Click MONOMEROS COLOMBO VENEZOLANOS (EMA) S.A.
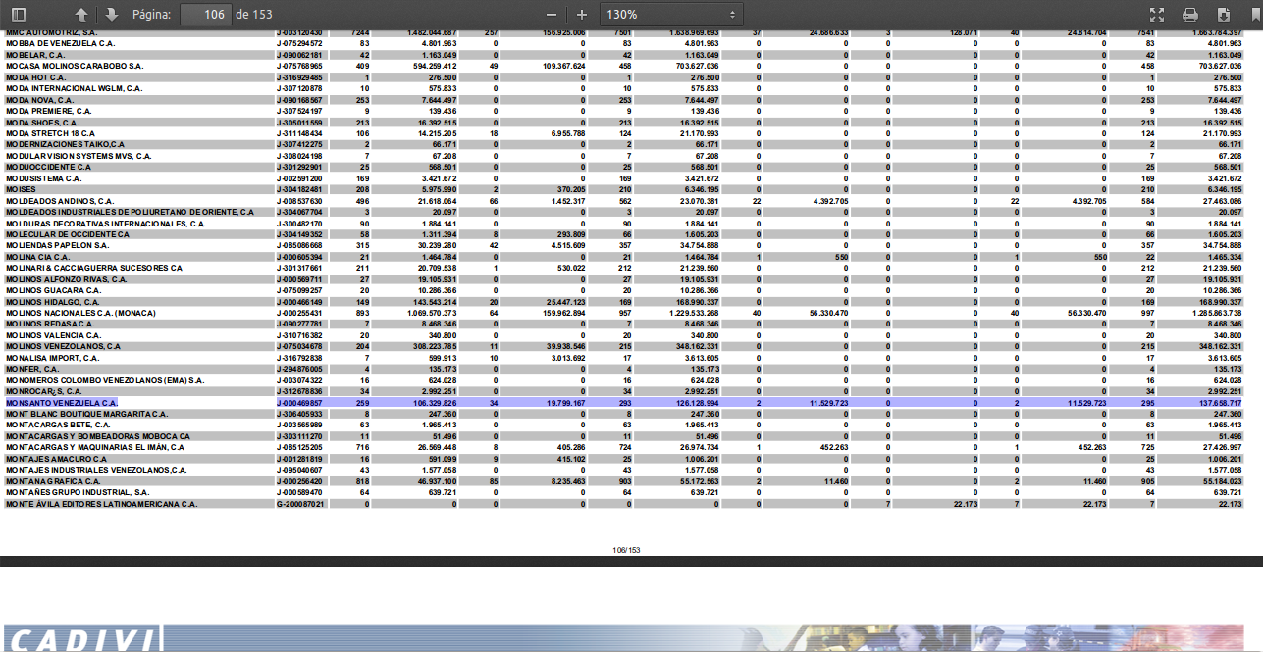1263x652 pixels. click(x=105, y=380)
